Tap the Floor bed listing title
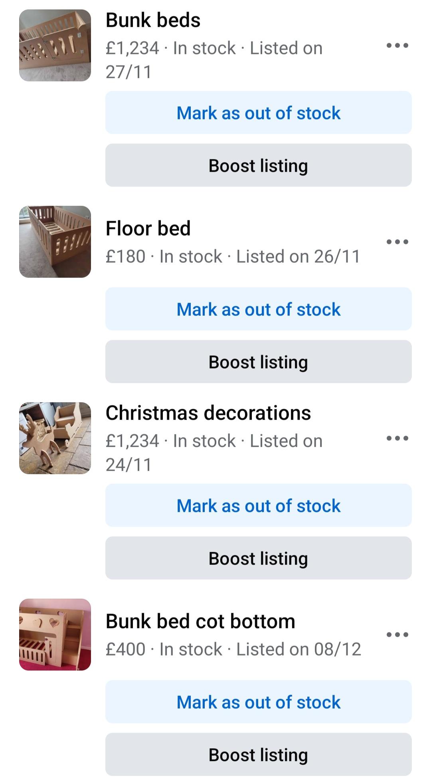This screenshot has height=784, width=431. (148, 229)
